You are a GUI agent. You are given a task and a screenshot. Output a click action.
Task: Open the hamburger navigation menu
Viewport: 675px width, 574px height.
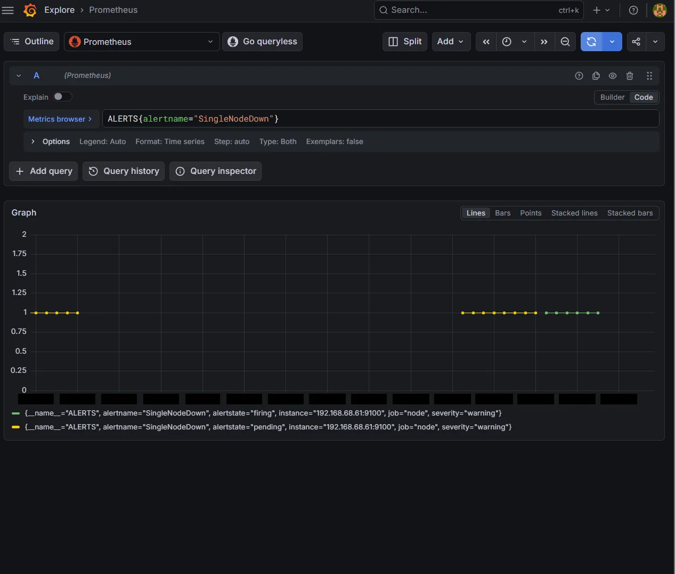click(8, 10)
